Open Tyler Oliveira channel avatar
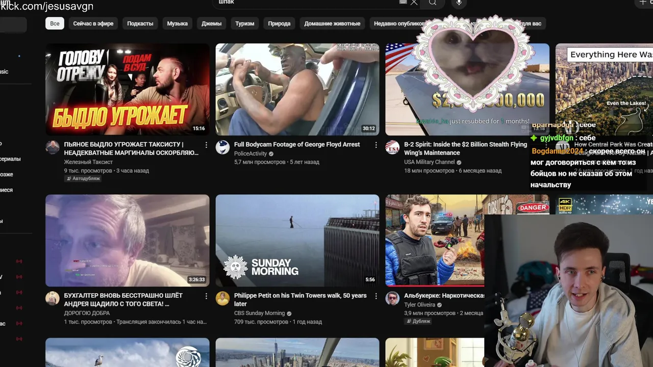This screenshot has height=367, width=653. [392, 298]
